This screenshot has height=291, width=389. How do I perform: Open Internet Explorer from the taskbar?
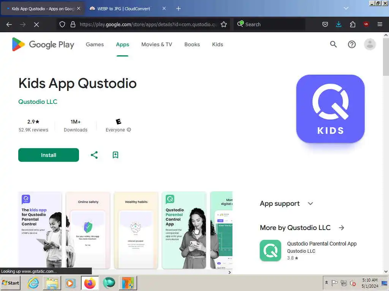tap(33, 283)
